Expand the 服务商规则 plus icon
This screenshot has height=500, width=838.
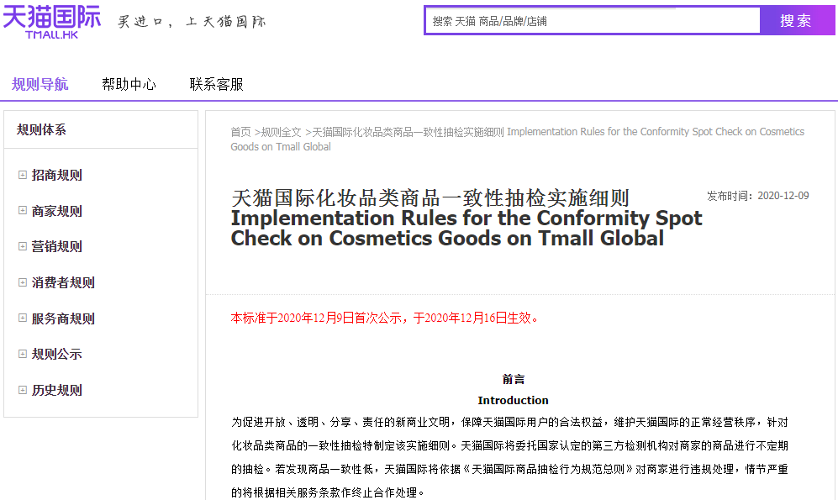click(x=23, y=318)
